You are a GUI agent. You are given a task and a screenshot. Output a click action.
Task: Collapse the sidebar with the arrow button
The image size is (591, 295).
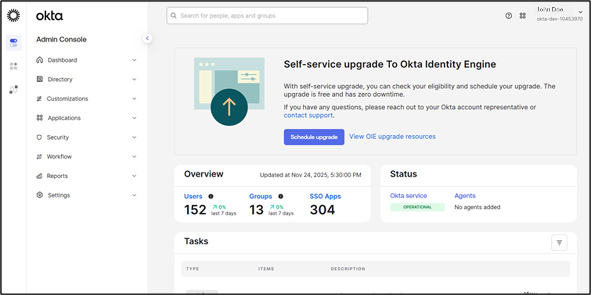point(147,38)
